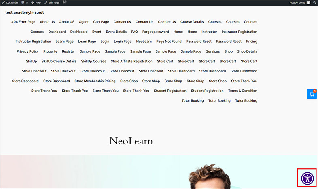This screenshot has height=189, width=318.
Task: Click the Page Not Found link
Action: pyautogui.click(x=169, y=42)
